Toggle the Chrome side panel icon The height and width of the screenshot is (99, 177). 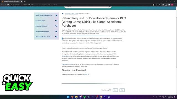pyautogui.click(x=169, y=5)
